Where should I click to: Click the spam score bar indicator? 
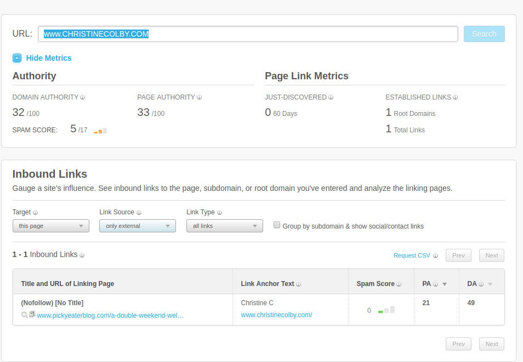click(x=386, y=310)
